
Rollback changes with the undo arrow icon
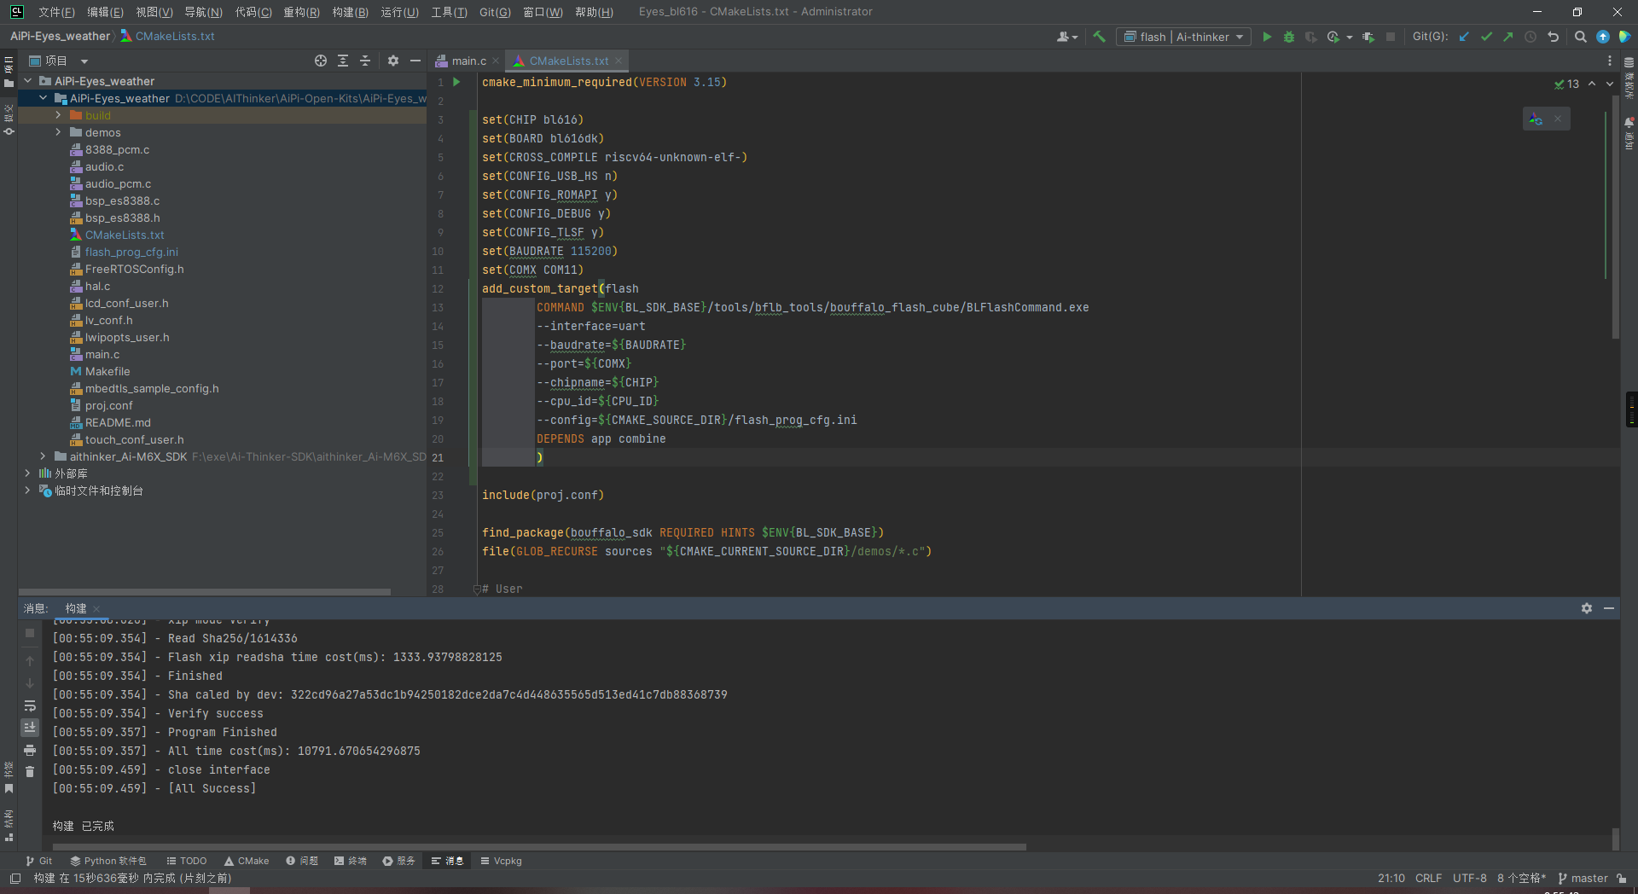1553,37
